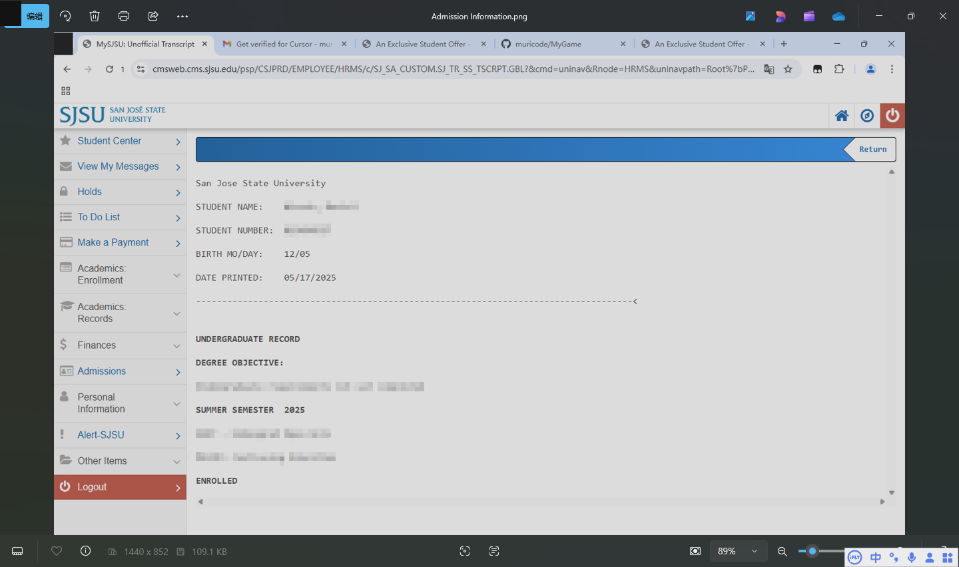Click the Edit (编辑) button

point(35,16)
